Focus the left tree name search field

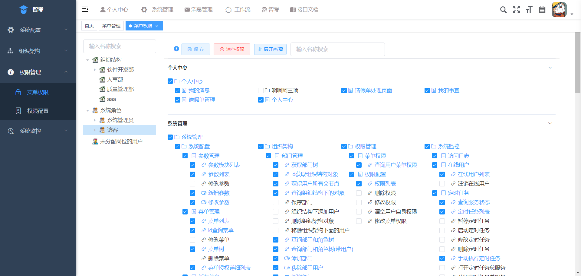point(120,46)
